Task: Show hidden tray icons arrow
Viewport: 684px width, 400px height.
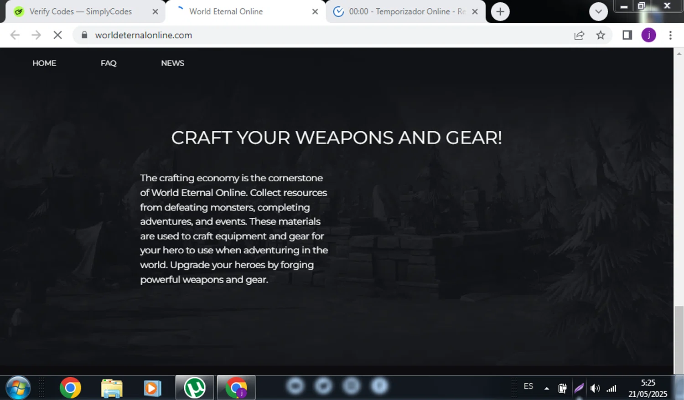Action: 547,388
